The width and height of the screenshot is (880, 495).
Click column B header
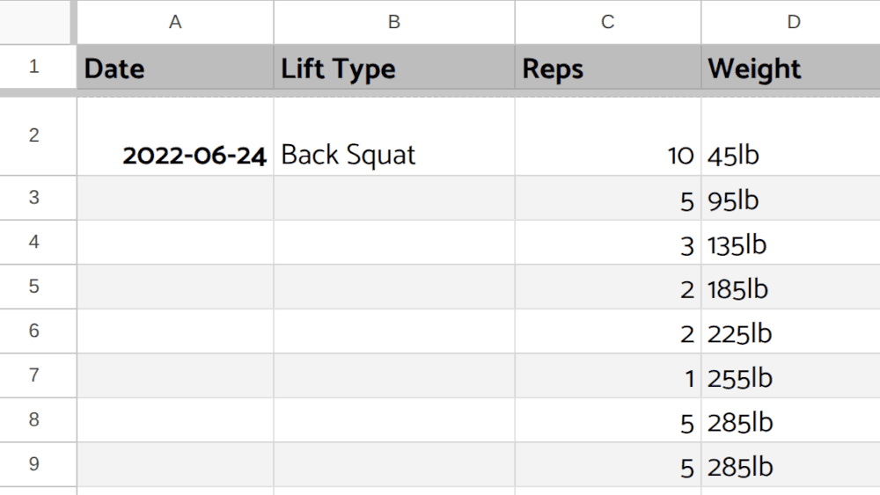click(x=393, y=22)
